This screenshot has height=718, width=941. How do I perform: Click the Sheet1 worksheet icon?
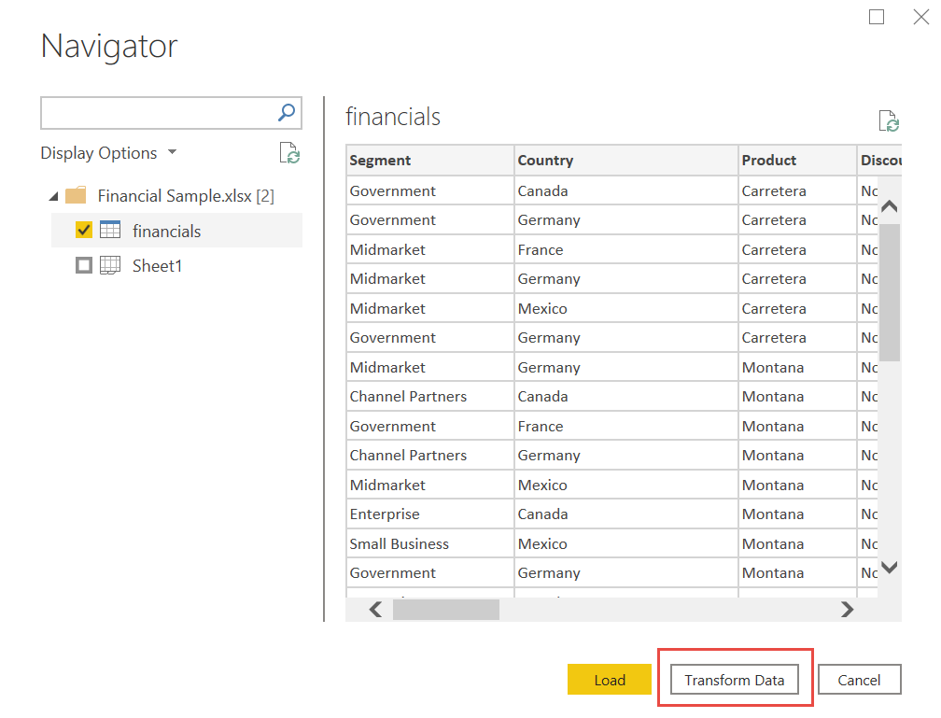(x=110, y=265)
